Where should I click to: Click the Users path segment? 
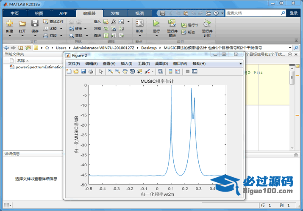coord(61,48)
